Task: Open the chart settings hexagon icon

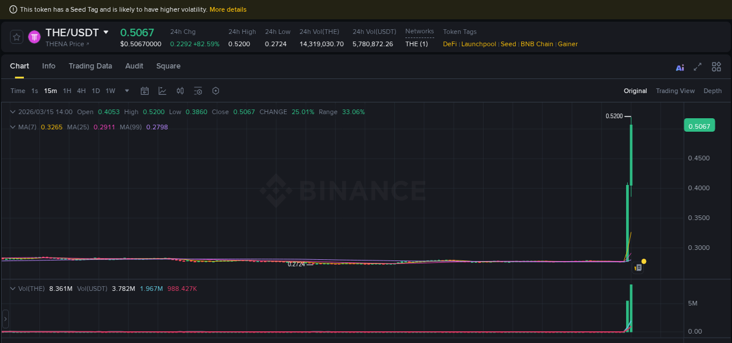Action: 216,91
